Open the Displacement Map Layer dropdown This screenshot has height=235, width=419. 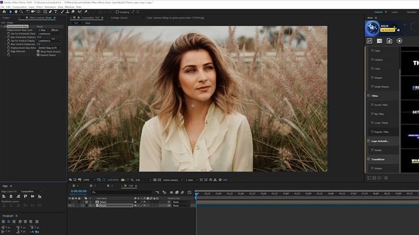point(43,30)
